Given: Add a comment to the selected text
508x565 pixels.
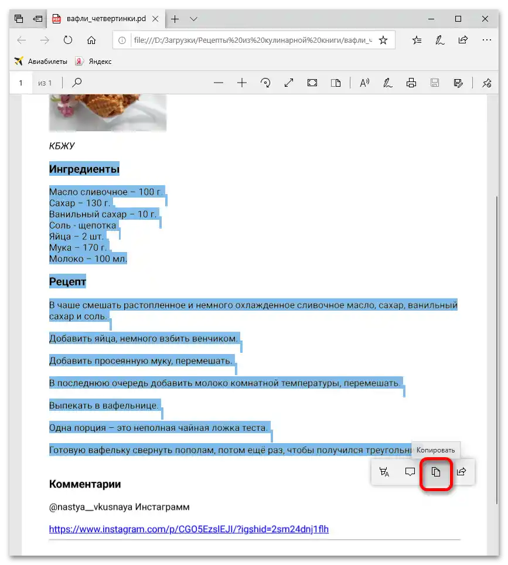Looking at the screenshot, I should click(x=410, y=472).
